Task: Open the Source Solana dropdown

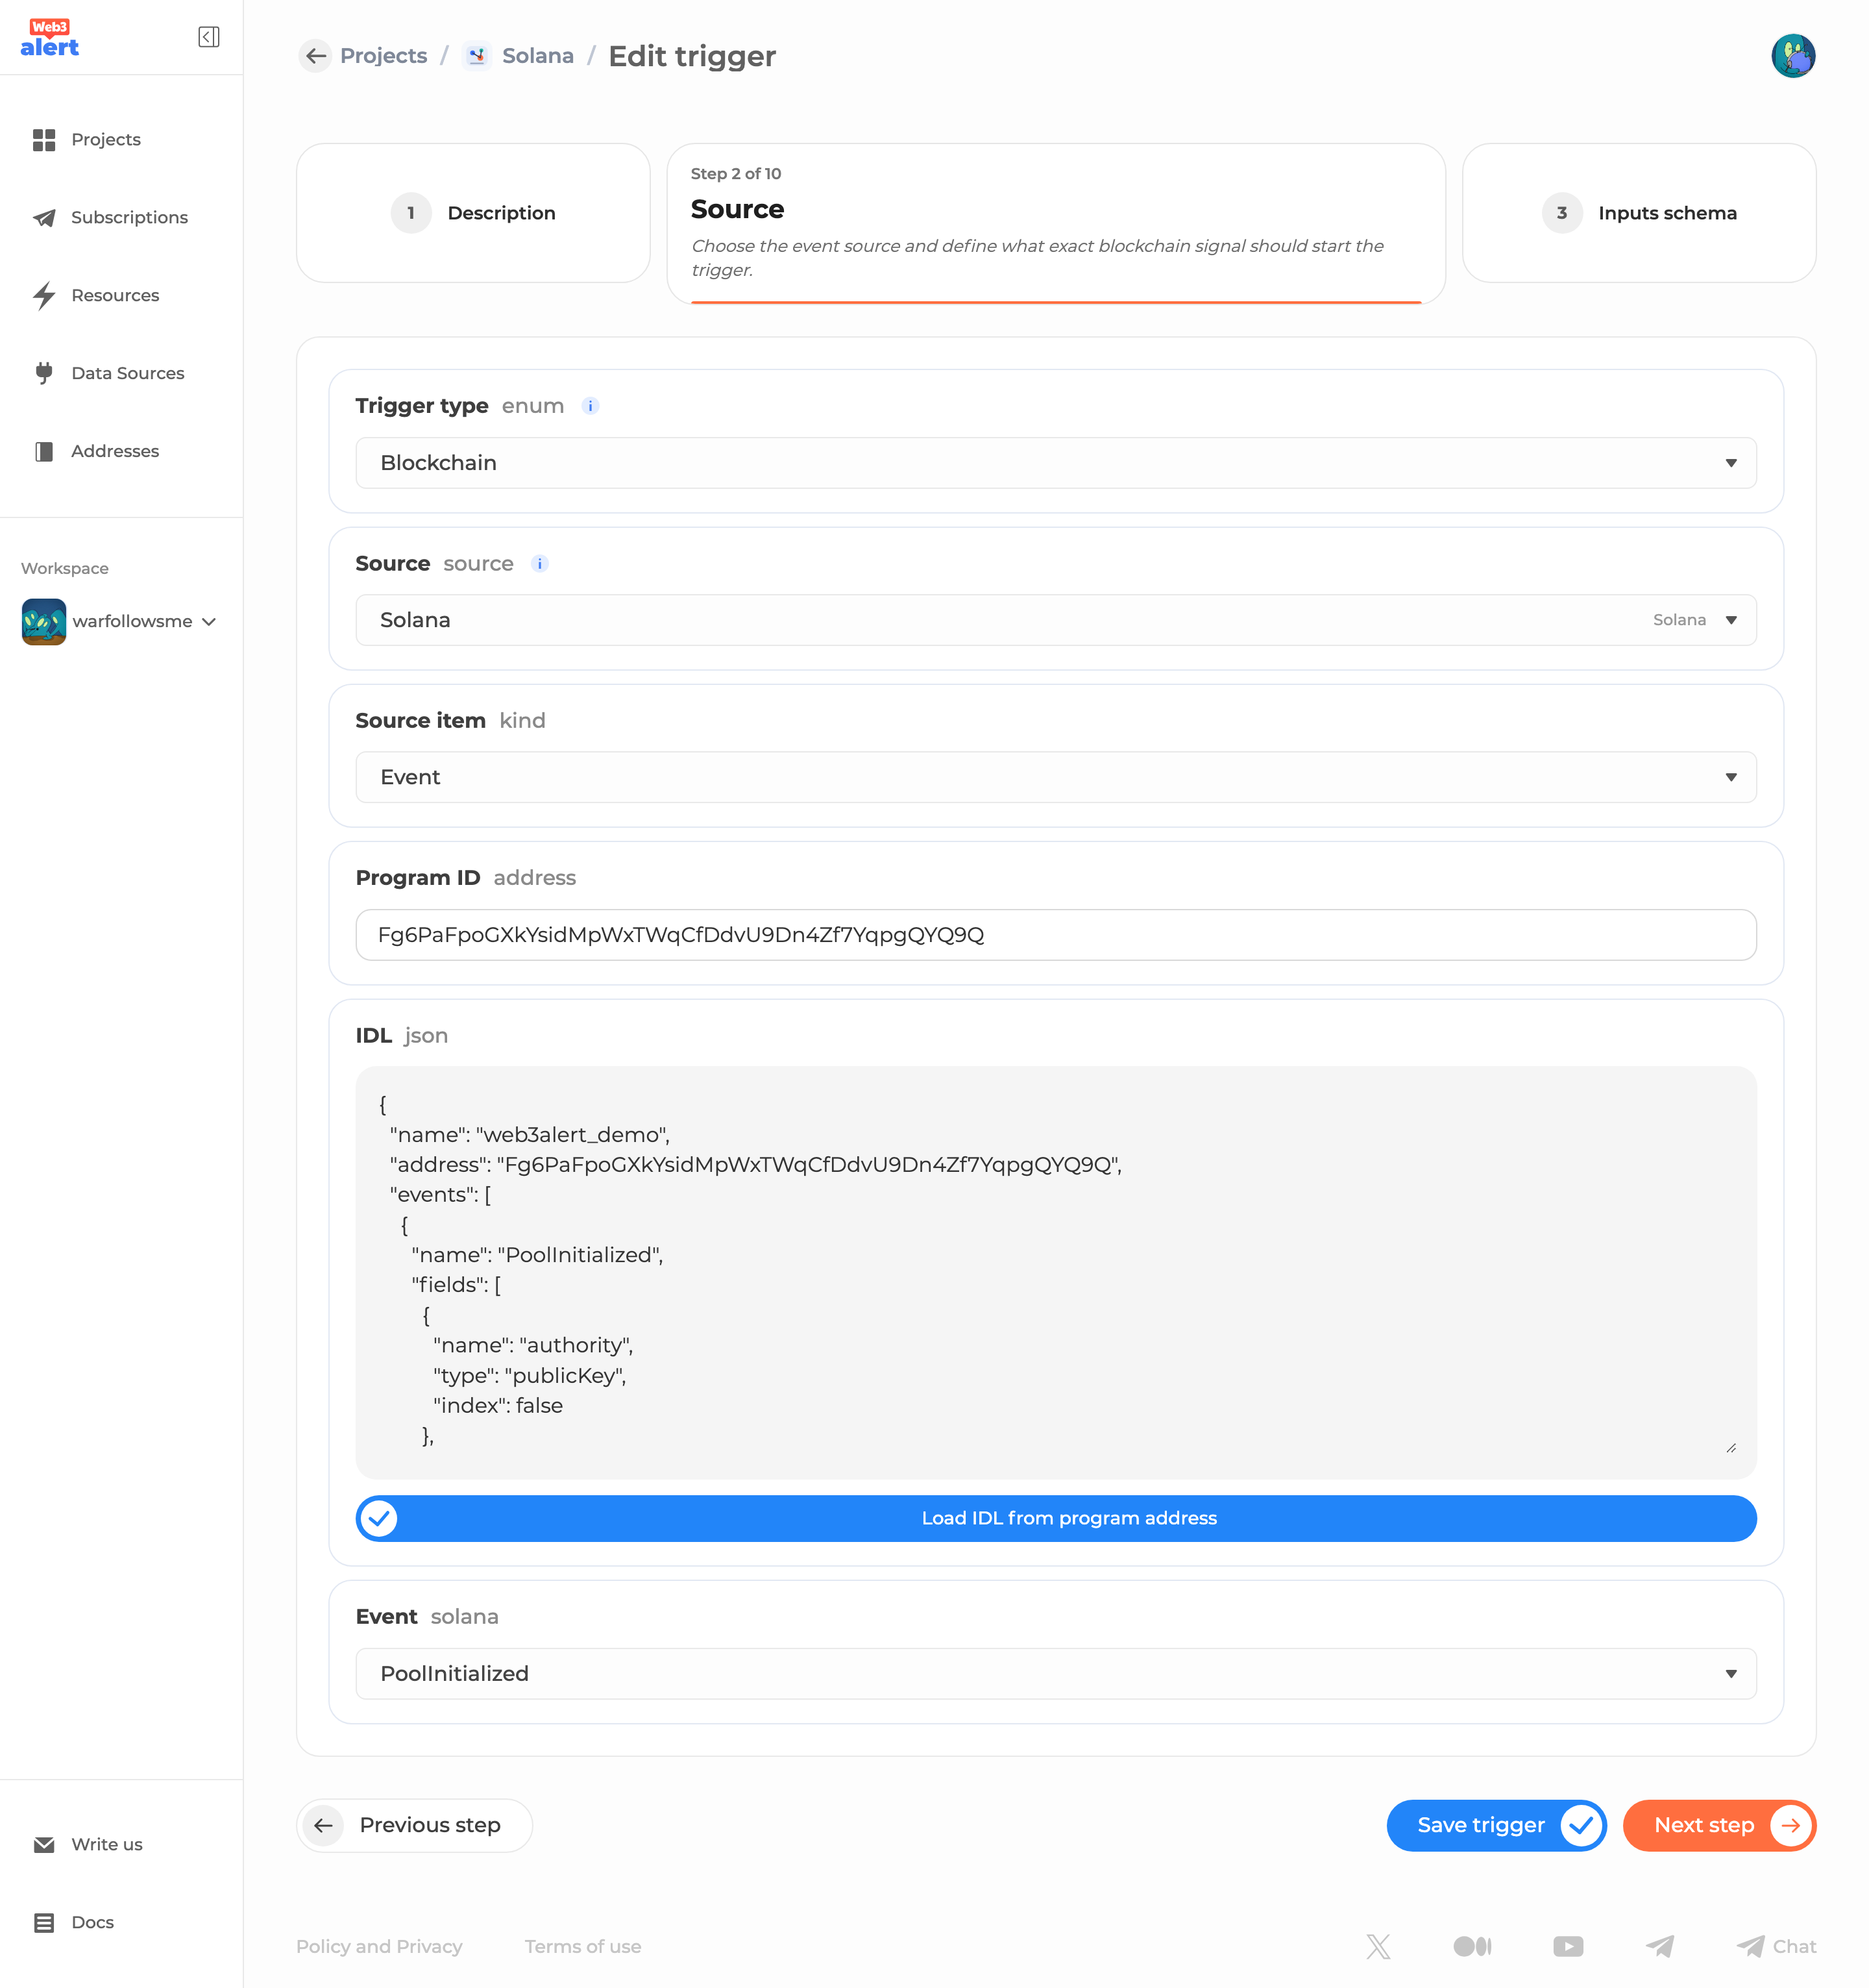Action: tap(1057, 620)
